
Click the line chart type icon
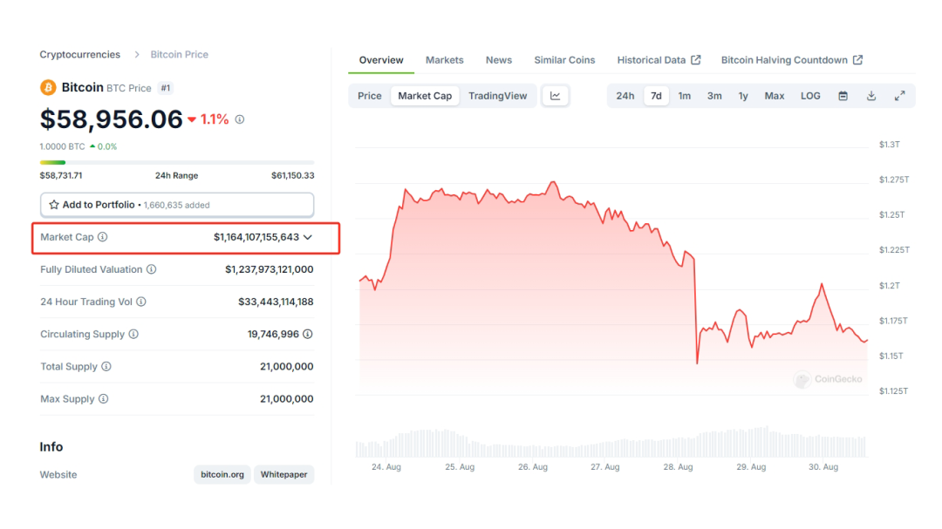click(x=555, y=96)
